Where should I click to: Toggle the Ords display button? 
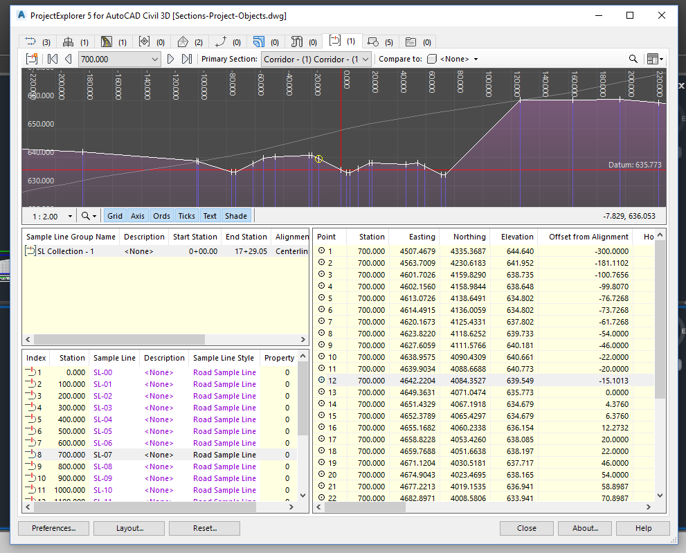tap(161, 216)
